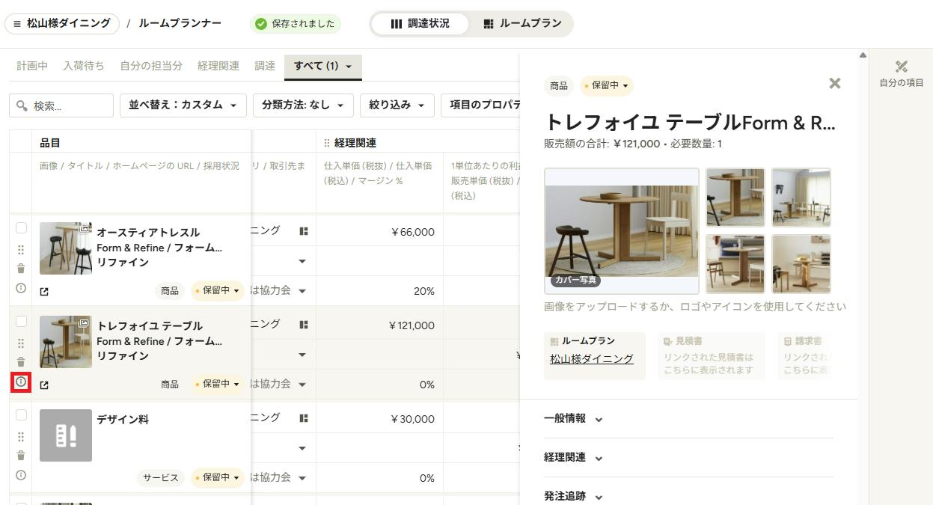Switch to the ルームプラン view tab

521,23
